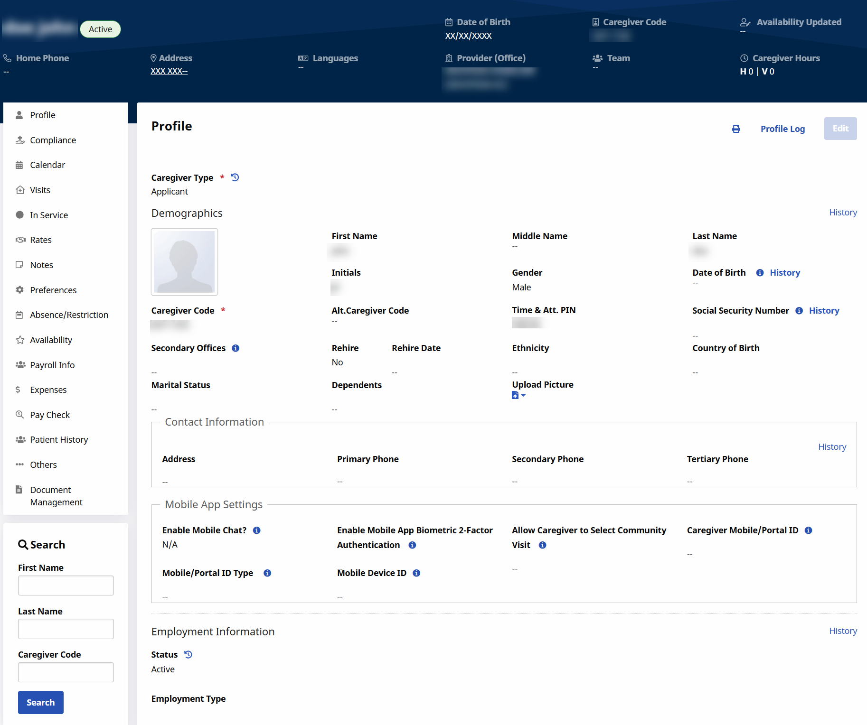Click the caregiver profile photo placeholder
This screenshot has width=867, height=725.
[x=184, y=262]
